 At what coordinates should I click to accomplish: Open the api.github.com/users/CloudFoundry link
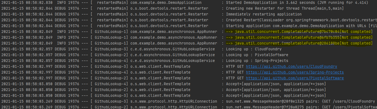(292, 66)
